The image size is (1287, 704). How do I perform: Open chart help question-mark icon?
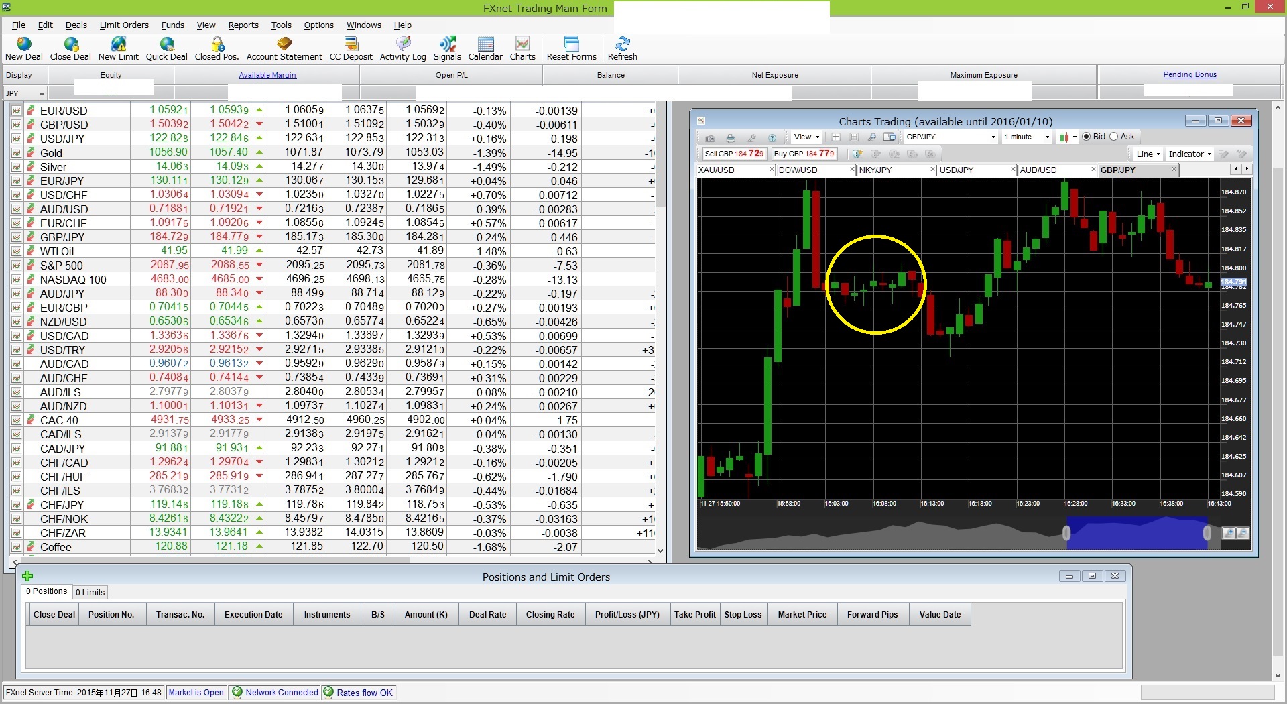[x=772, y=137]
